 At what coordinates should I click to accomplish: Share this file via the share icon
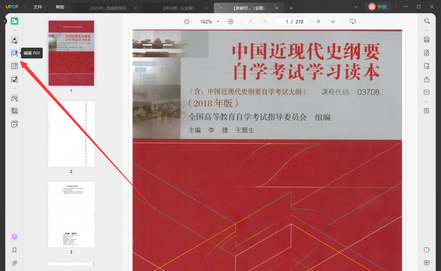click(x=427, y=79)
